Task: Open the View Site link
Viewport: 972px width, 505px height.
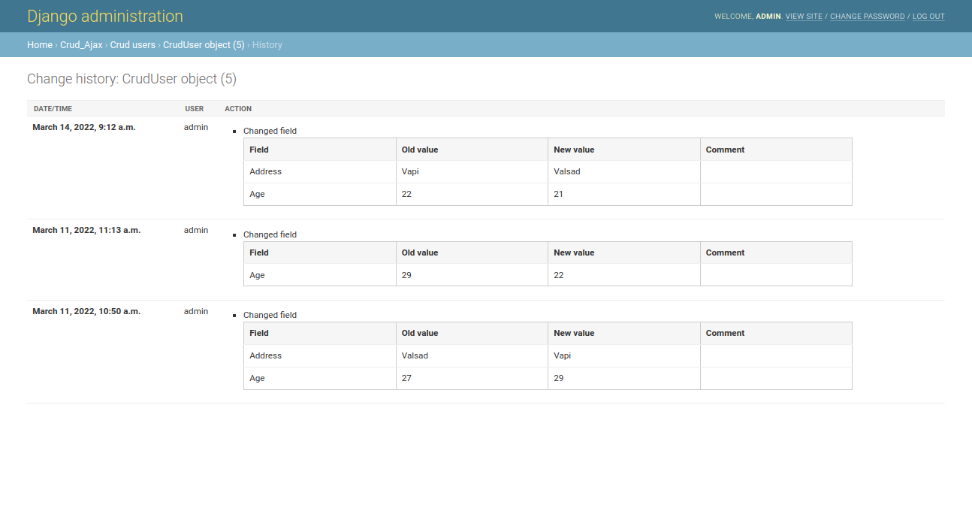Action: 804,17
